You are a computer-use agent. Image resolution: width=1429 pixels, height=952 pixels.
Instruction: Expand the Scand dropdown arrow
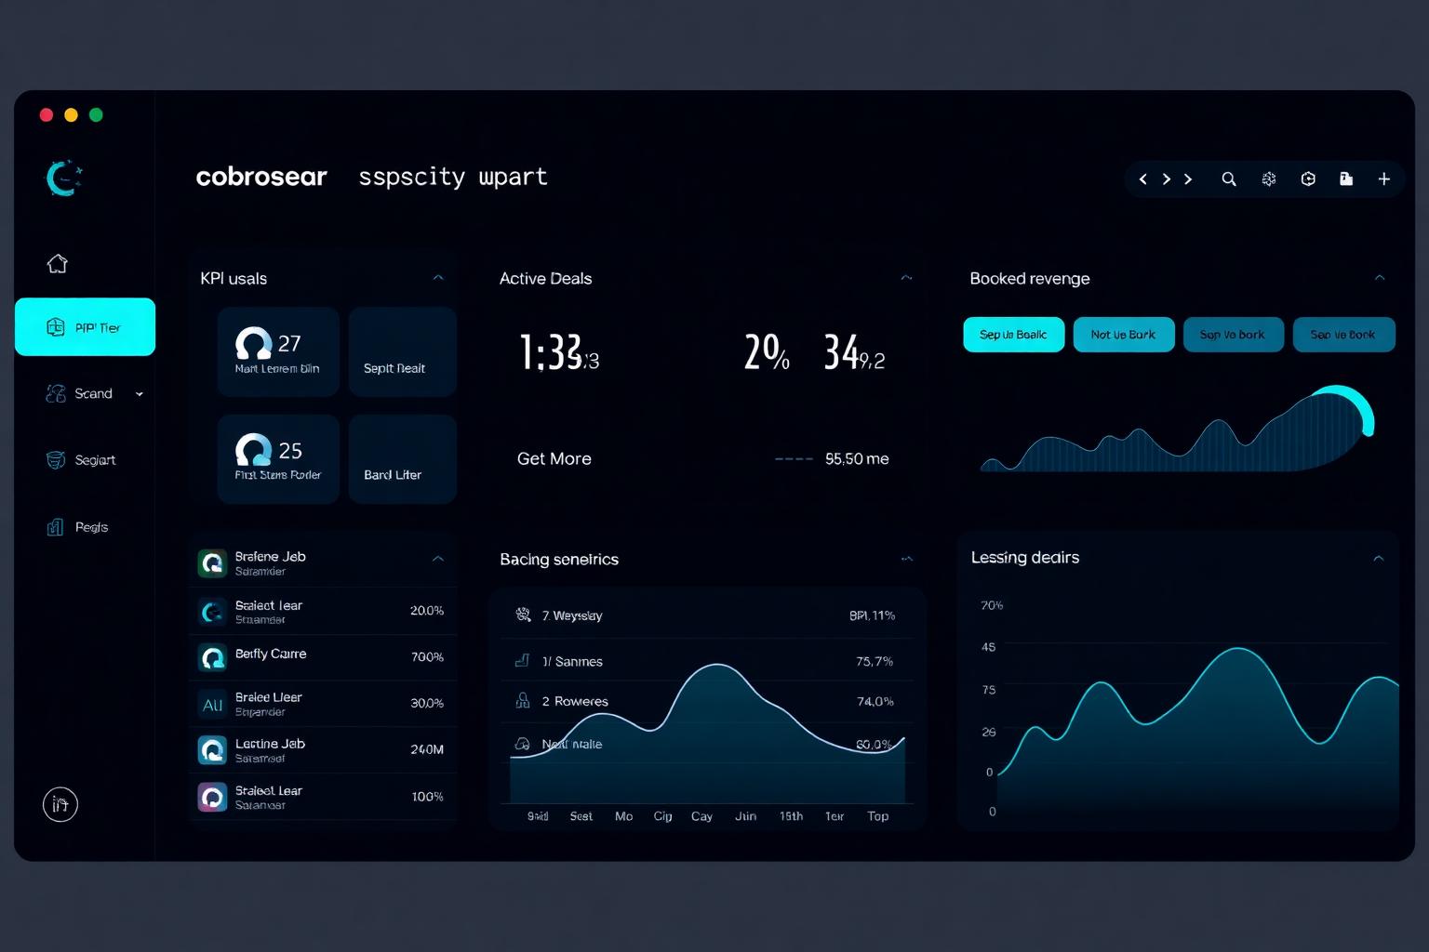140,394
